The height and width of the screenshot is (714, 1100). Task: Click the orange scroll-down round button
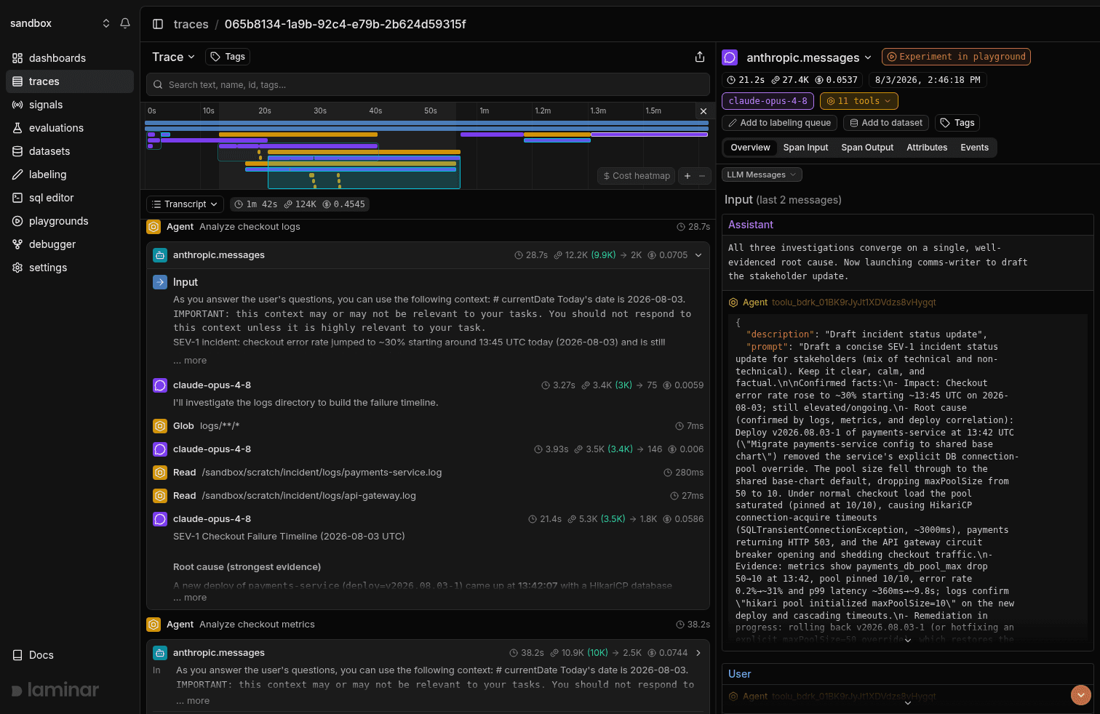[1081, 695]
